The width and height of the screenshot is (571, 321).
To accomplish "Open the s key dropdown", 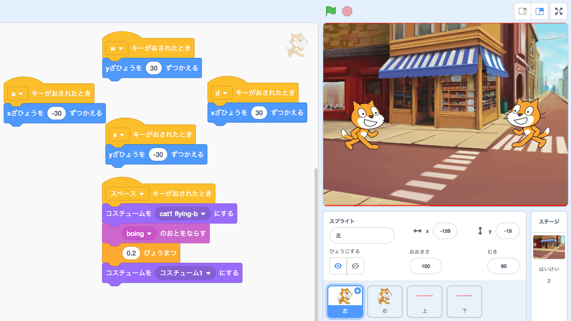I will tap(119, 135).
